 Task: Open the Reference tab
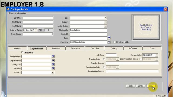click(x=133, y=48)
